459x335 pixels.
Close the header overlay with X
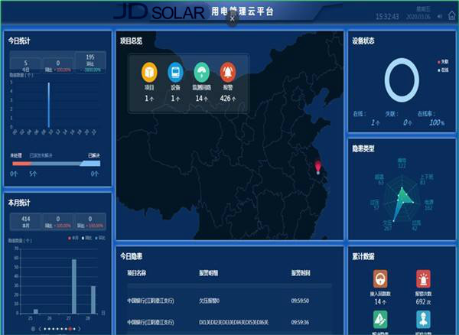(232, 19)
